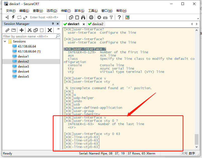Screen dimensions: 202x158
Task: Click the terminal vertical scrollbar thumb
Action: (196, 139)
